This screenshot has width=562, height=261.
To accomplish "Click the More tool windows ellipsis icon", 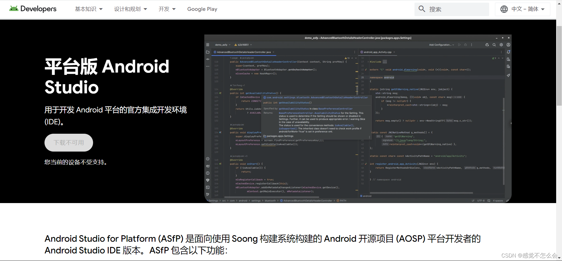I will pyautogui.click(x=208, y=66).
